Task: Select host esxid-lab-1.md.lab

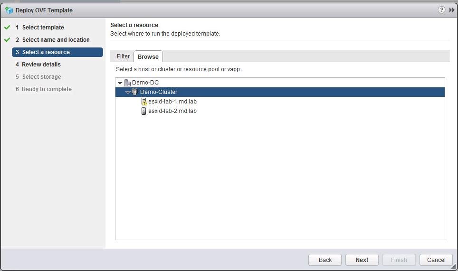Action: pyautogui.click(x=172, y=102)
